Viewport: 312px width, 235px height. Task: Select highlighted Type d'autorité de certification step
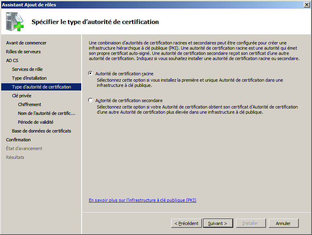pyautogui.click(x=41, y=87)
